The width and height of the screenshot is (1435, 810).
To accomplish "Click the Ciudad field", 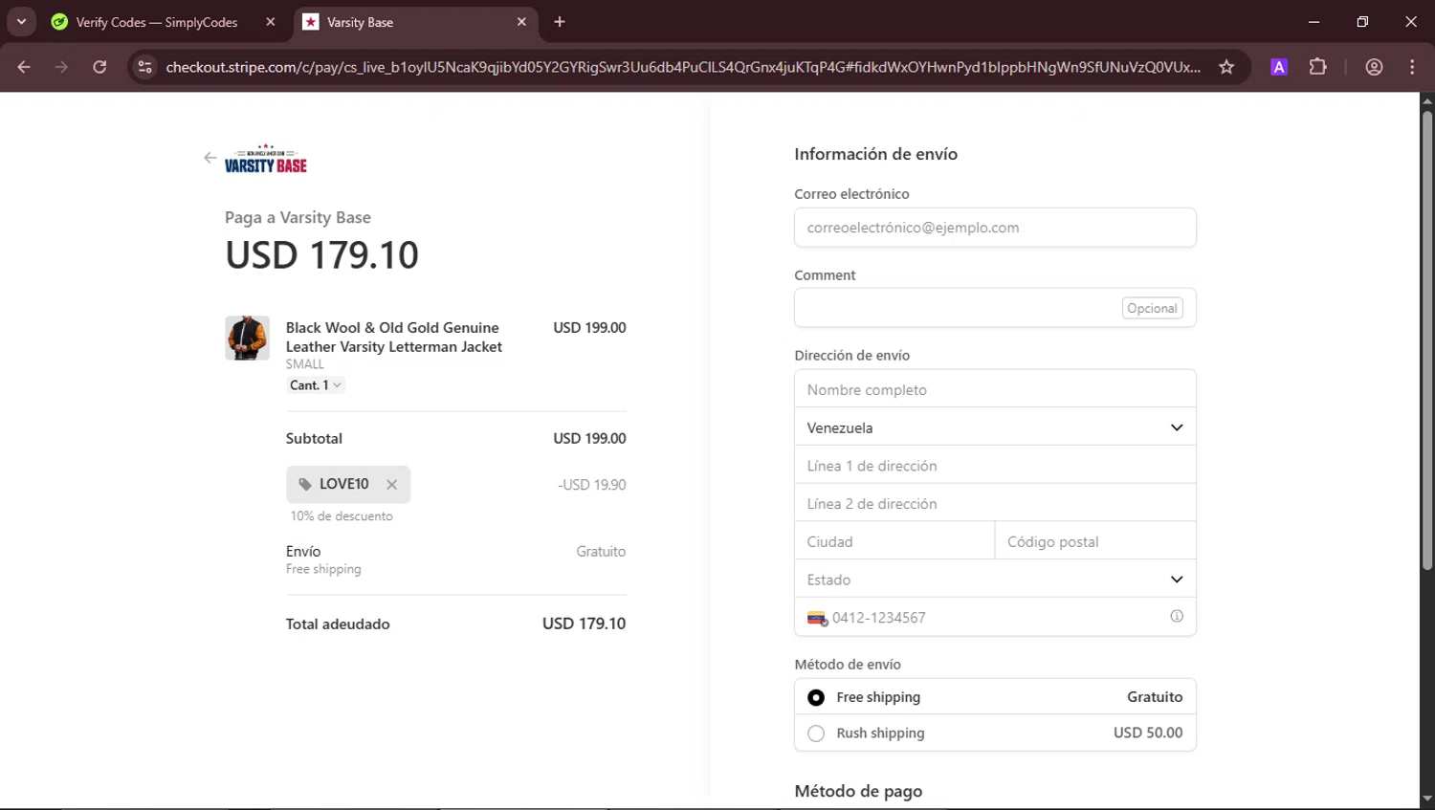I will coord(894,541).
